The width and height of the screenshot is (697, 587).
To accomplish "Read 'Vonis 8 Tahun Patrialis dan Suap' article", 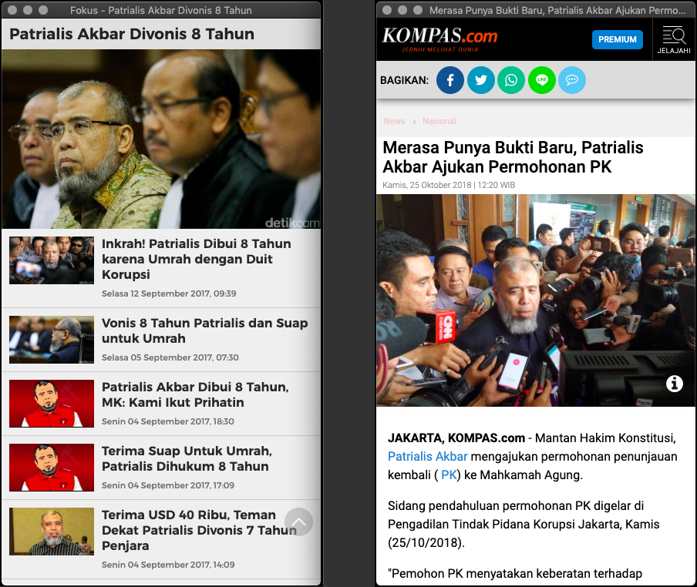I will (204, 330).
